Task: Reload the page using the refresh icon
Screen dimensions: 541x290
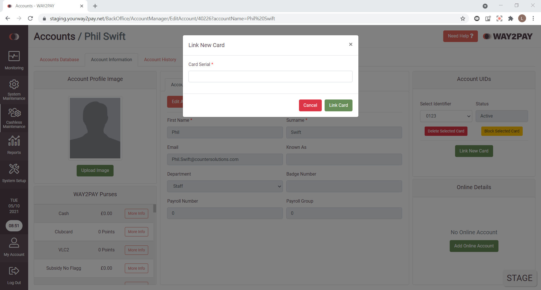Action: pyautogui.click(x=30, y=18)
